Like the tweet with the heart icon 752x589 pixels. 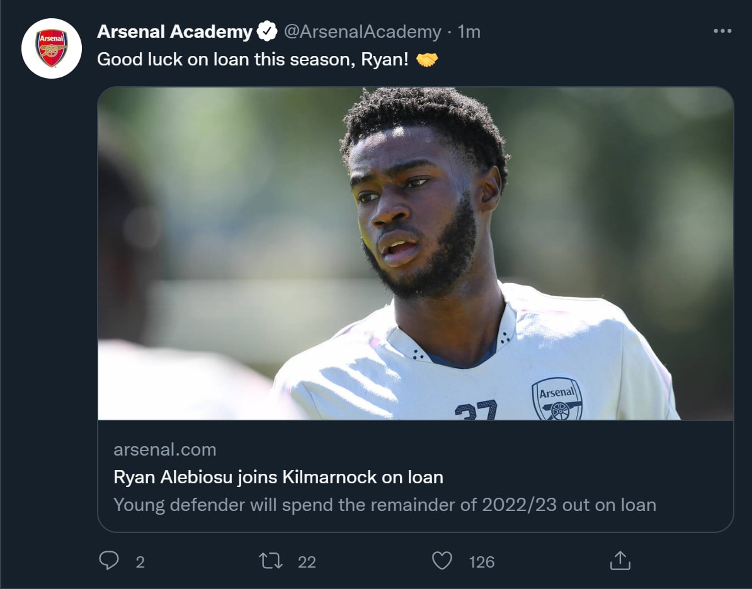(x=442, y=561)
